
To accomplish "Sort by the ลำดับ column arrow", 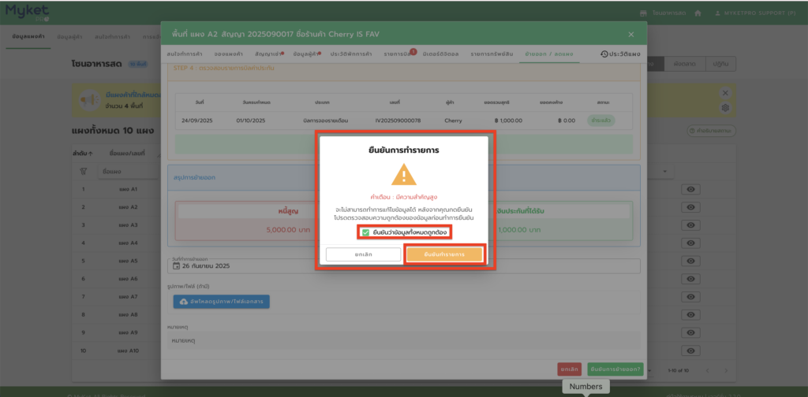I will [92, 152].
